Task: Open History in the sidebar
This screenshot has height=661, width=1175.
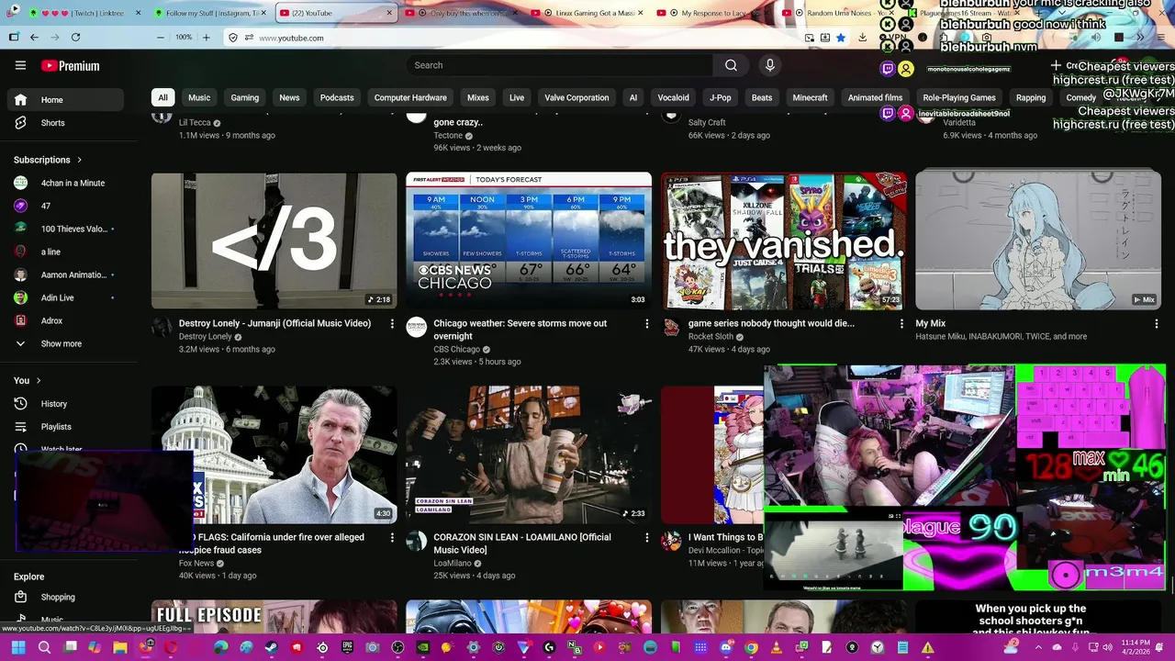Action: click(65, 404)
